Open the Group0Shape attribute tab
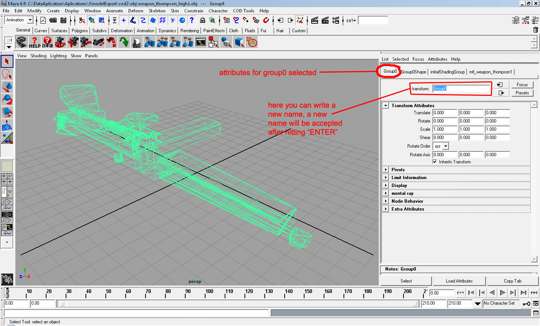This screenshot has width=540, height=326. 414,72
